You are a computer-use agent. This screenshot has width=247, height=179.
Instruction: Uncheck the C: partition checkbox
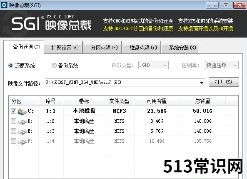(x=13, y=111)
